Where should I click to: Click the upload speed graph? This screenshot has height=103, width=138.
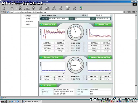pos(99,34)
